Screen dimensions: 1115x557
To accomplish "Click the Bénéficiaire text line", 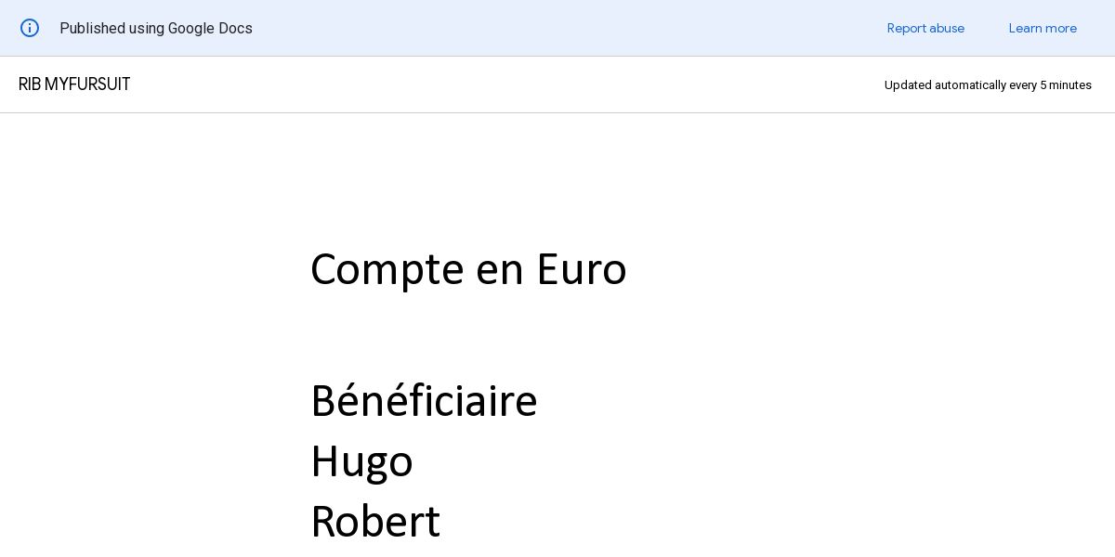I will (424, 401).
